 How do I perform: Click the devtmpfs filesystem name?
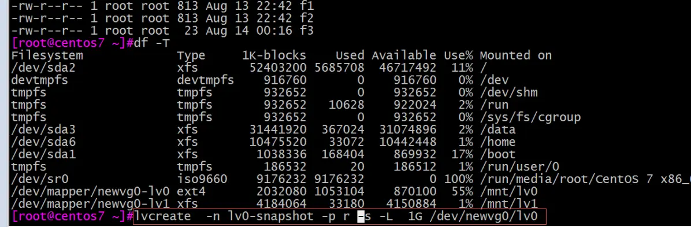pos(40,80)
